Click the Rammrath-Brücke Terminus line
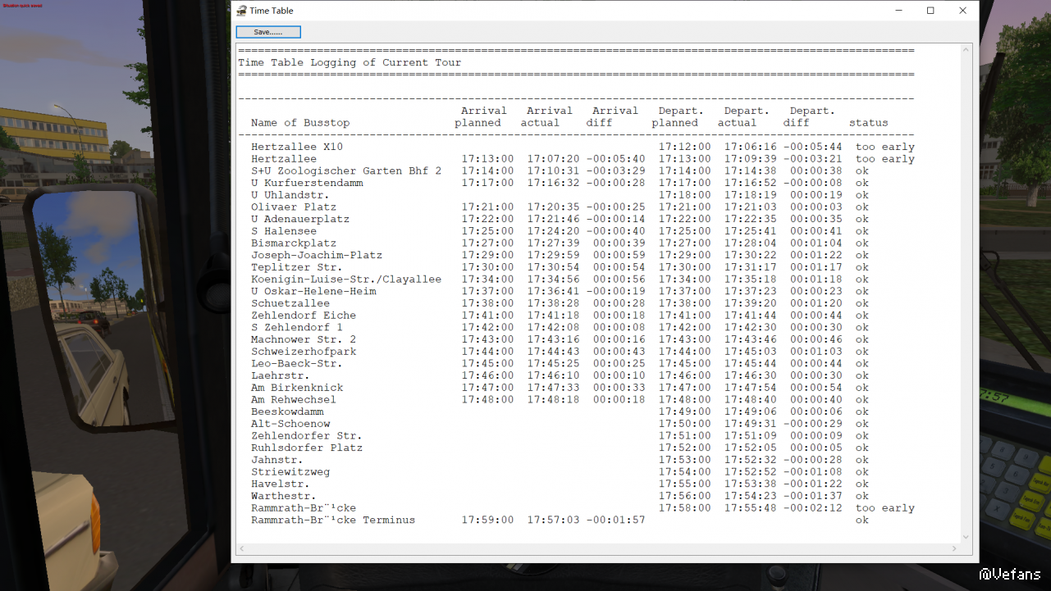Image resolution: width=1051 pixels, height=591 pixels. click(333, 521)
